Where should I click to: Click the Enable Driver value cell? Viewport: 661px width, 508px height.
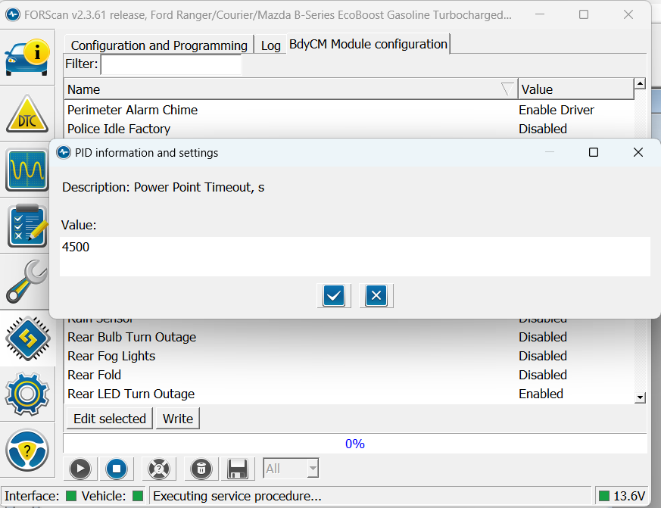coord(556,110)
